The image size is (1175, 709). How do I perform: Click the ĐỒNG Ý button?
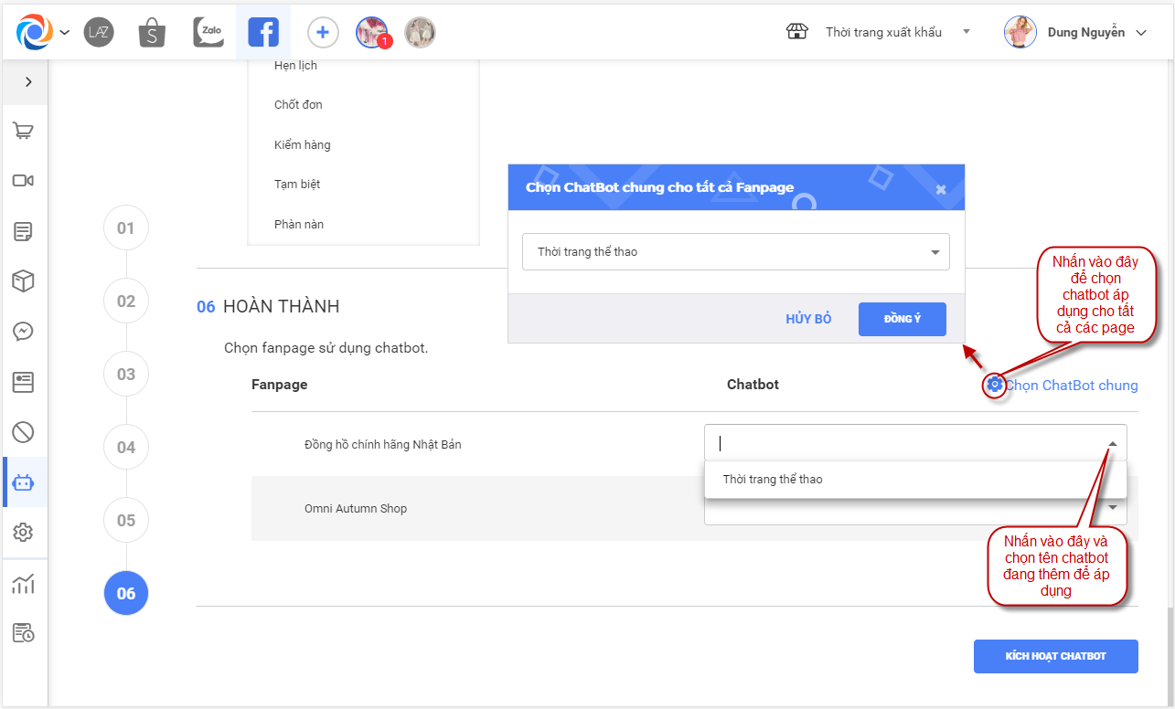pyautogui.click(x=902, y=319)
